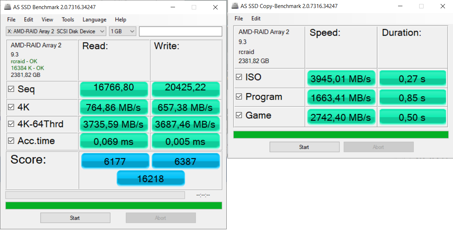
Task: Close the AS SSD Copy-Benchmark window
Action: click(x=442, y=6)
